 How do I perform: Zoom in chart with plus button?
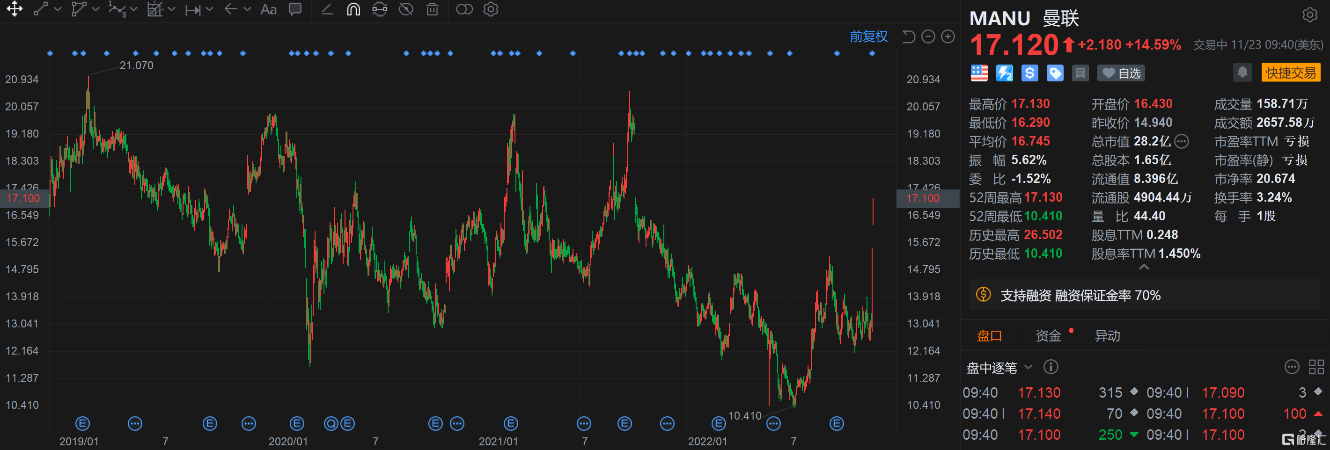coord(948,36)
